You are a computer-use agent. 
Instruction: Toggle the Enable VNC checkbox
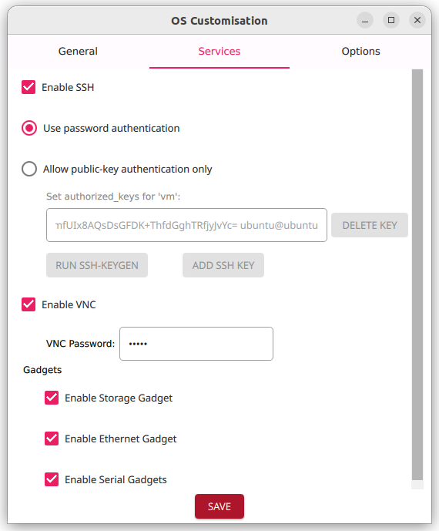(28, 304)
